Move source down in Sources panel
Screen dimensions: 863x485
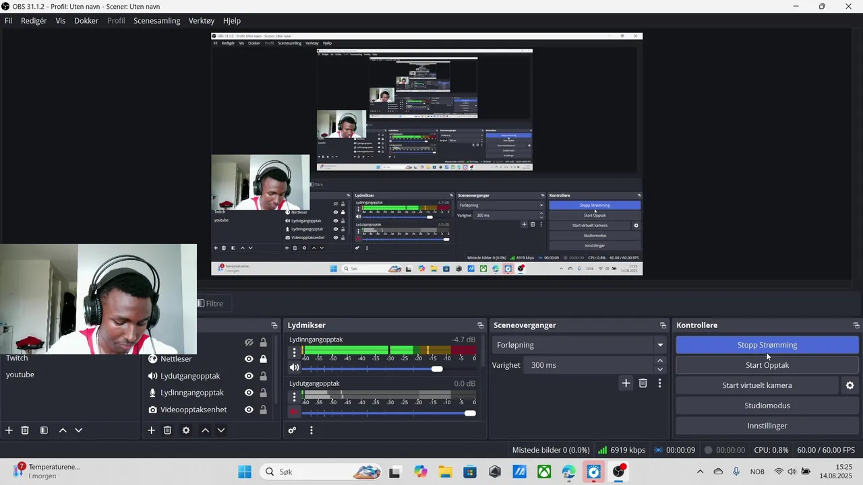[220, 430]
